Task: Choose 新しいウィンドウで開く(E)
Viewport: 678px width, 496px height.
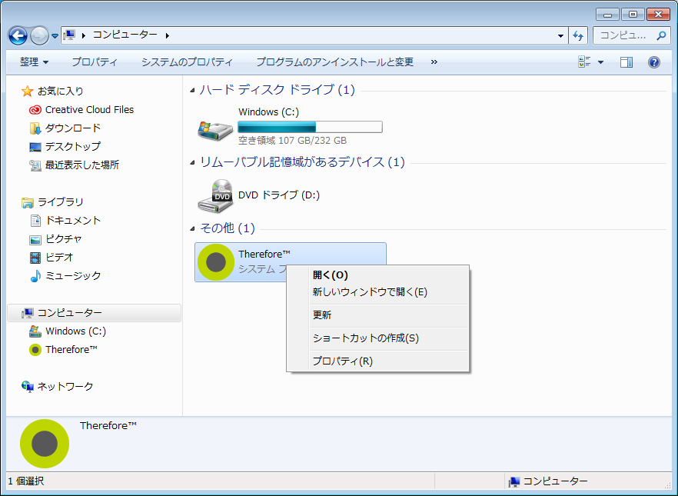Action: 370,292
